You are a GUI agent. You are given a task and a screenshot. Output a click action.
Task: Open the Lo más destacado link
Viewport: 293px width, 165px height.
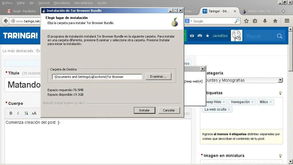pos(18,51)
